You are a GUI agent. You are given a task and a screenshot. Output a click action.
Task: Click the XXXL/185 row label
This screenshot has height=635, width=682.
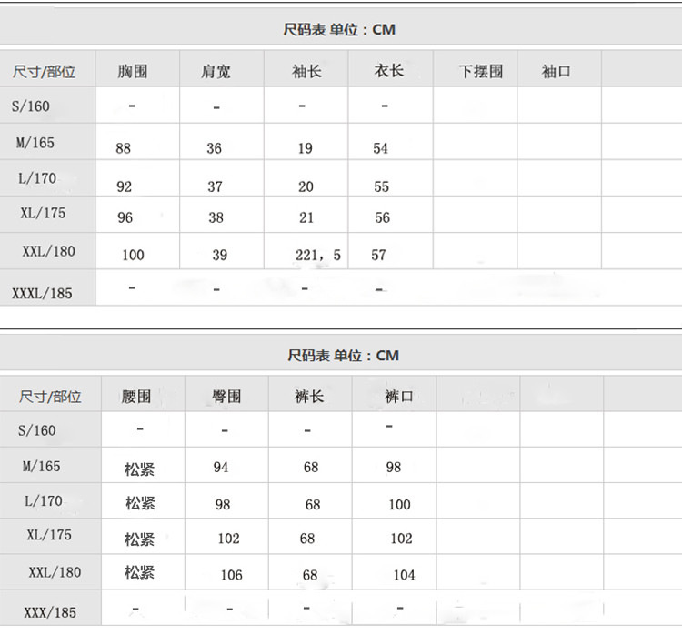42,293
